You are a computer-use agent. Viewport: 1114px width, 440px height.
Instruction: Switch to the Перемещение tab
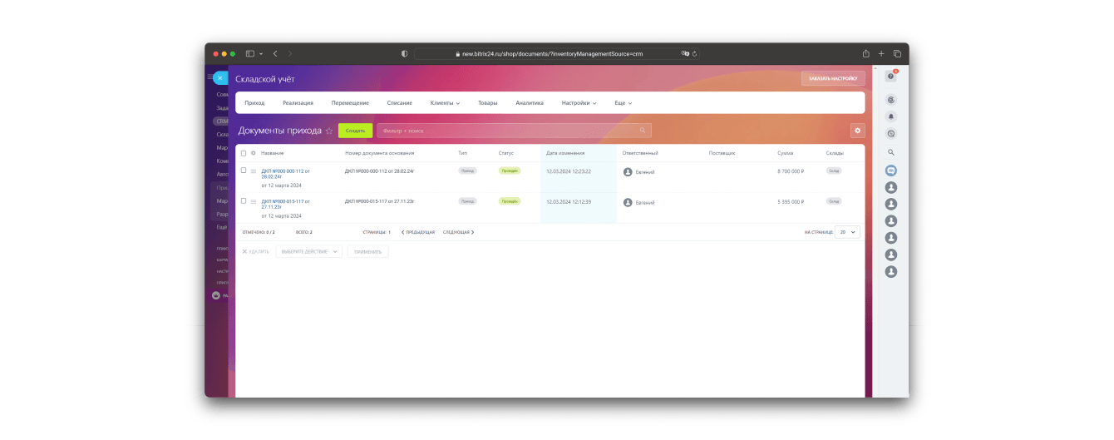(x=350, y=103)
